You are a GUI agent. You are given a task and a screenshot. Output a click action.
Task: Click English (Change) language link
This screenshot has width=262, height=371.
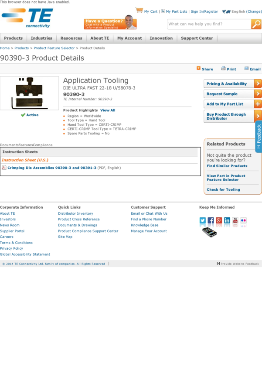click(x=247, y=11)
